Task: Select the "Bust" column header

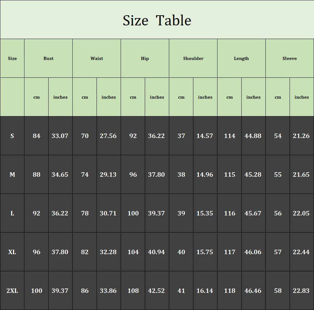Action: [x=49, y=58]
